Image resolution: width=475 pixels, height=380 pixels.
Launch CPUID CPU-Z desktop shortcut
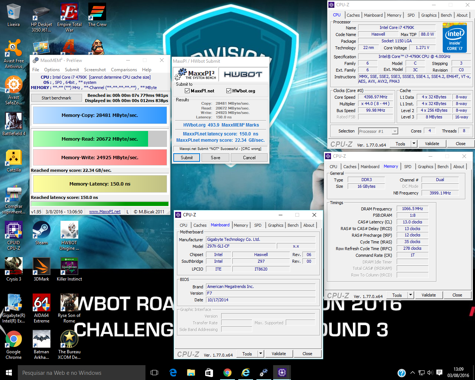(x=14, y=236)
